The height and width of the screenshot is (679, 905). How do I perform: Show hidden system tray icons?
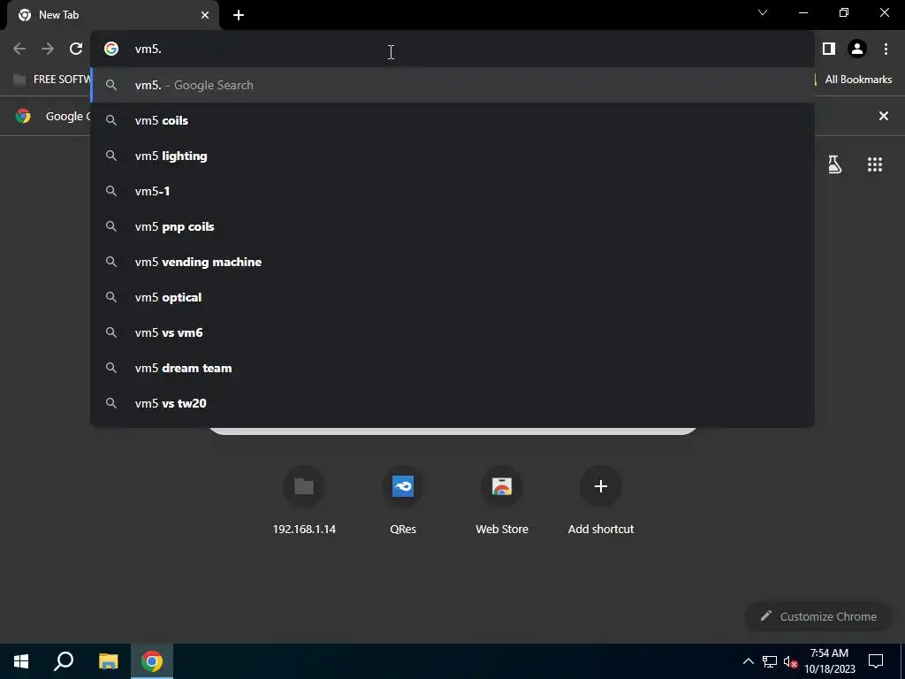(748, 661)
